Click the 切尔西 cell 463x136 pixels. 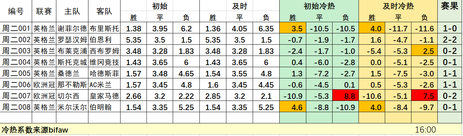pos(72,96)
